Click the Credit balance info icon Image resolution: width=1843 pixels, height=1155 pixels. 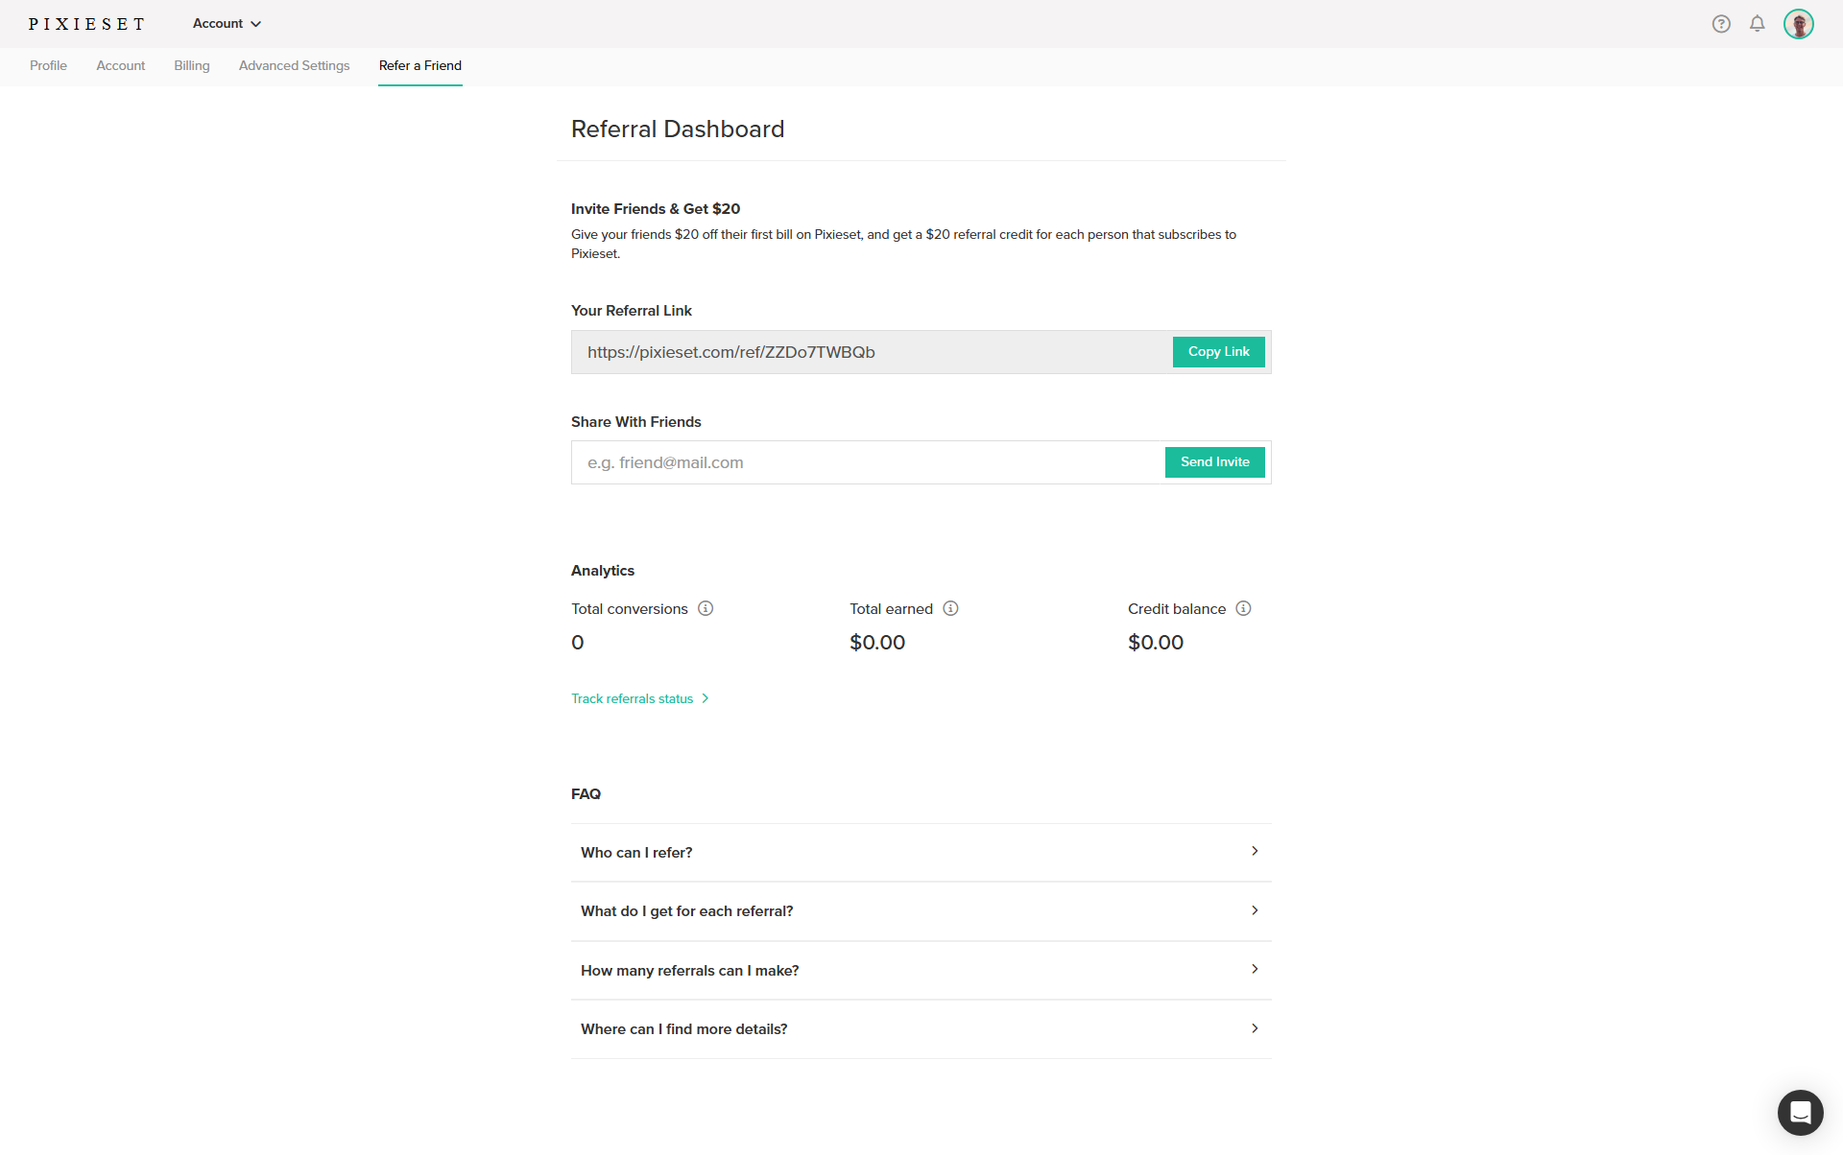pos(1243,608)
